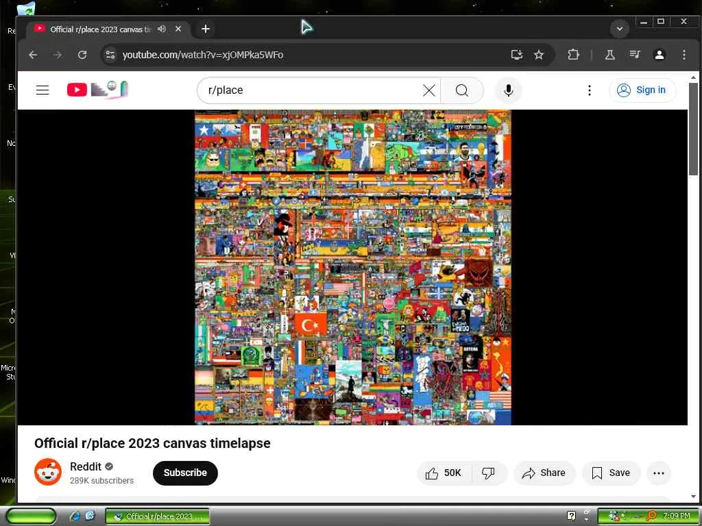Open the Reddit channel avatar
This screenshot has height=526, width=702.
tap(48, 472)
